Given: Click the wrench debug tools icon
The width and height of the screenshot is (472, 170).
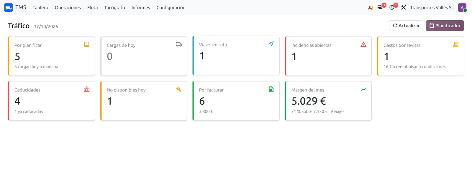Looking at the screenshot, I should (404, 8).
